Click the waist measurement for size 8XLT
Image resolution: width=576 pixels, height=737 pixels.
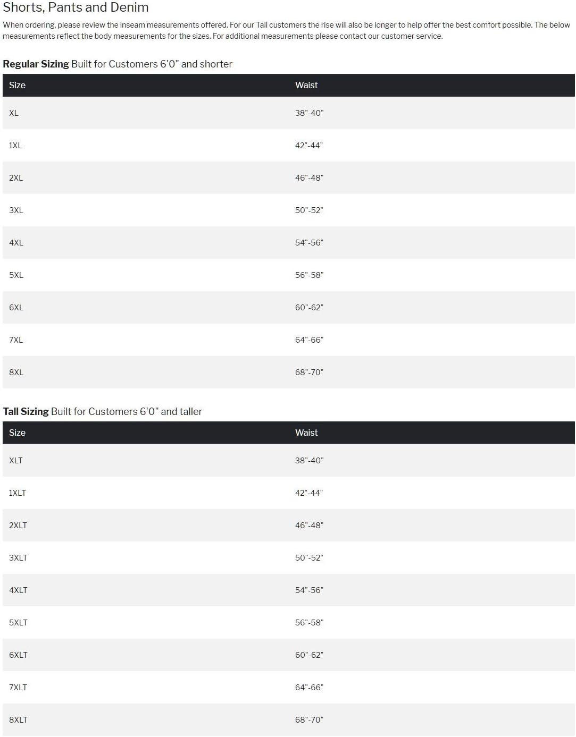[x=309, y=720]
